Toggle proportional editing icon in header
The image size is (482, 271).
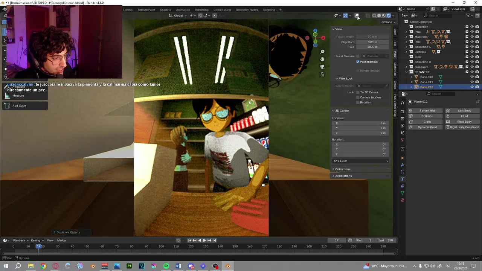[215, 15]
